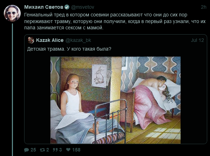Click the quote marks icon
210x156 pixels.
click(55, 150)
